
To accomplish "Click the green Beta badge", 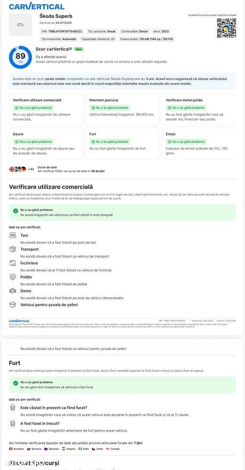I will (x=78, y=49).
